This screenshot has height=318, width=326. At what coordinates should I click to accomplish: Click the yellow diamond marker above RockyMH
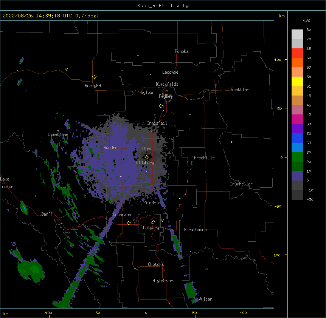pyautogui.click(x=94, y=77)
